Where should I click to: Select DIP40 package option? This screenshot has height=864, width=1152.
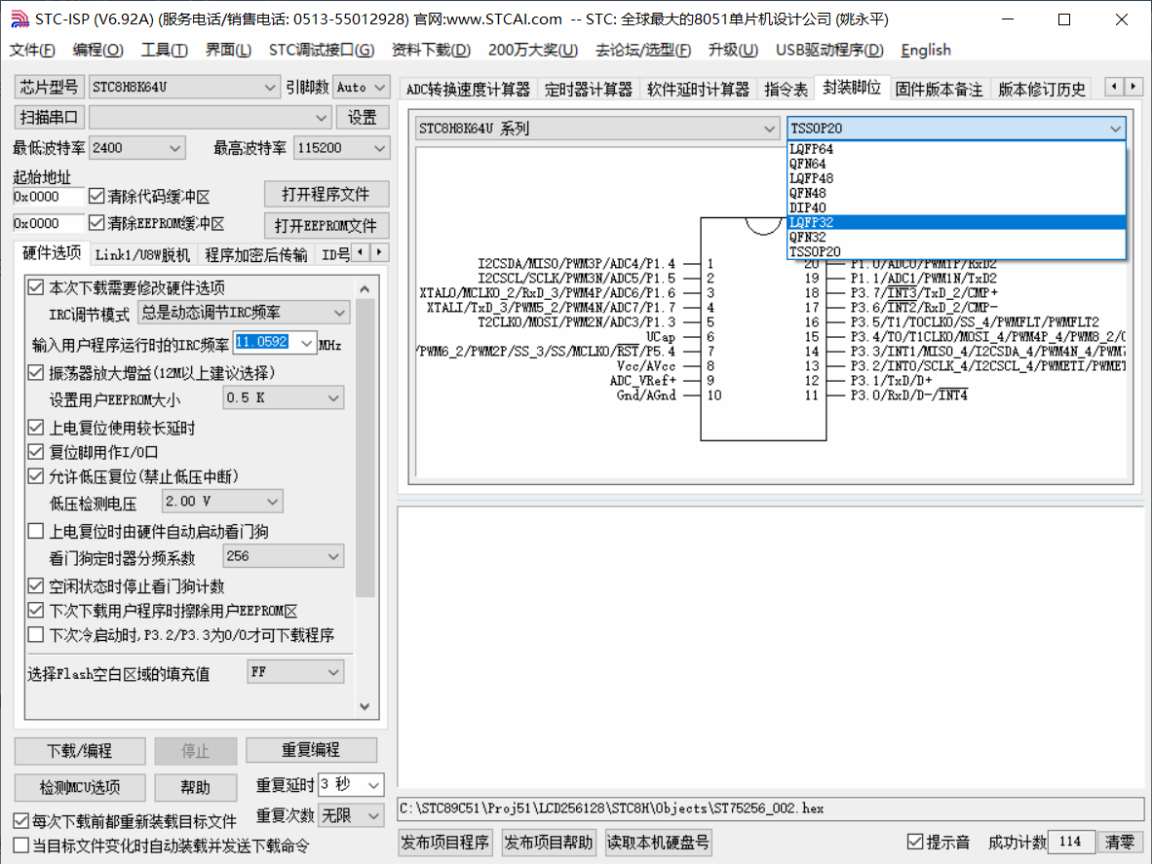coord(956,207)
